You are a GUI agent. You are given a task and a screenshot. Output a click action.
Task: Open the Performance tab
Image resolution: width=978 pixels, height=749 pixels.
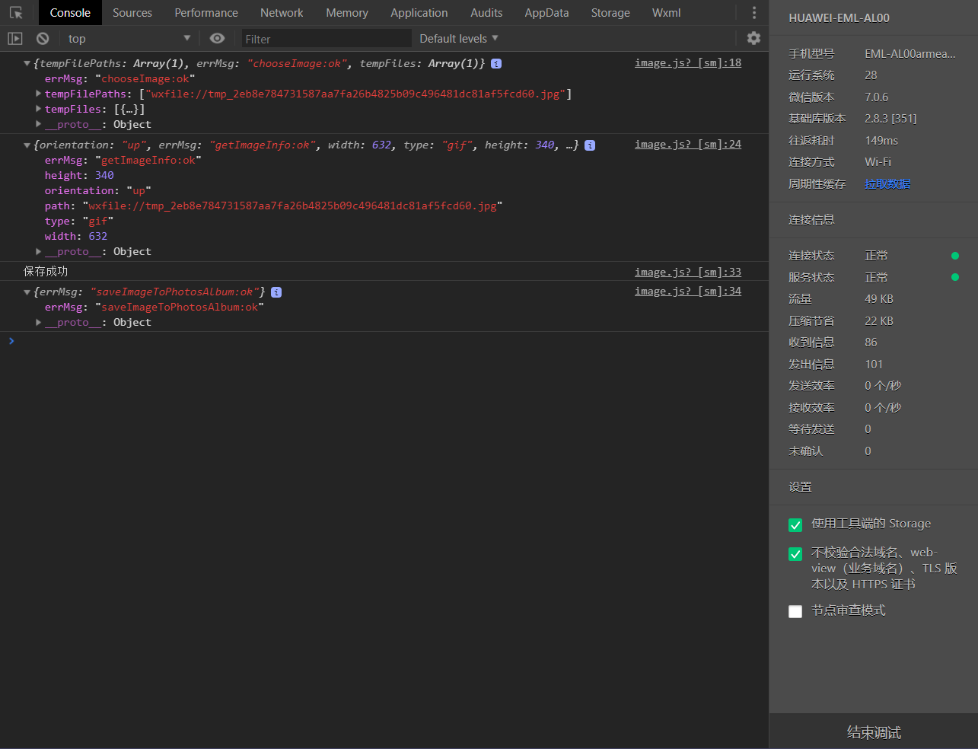pyautogui.click(x=206, y=13)
